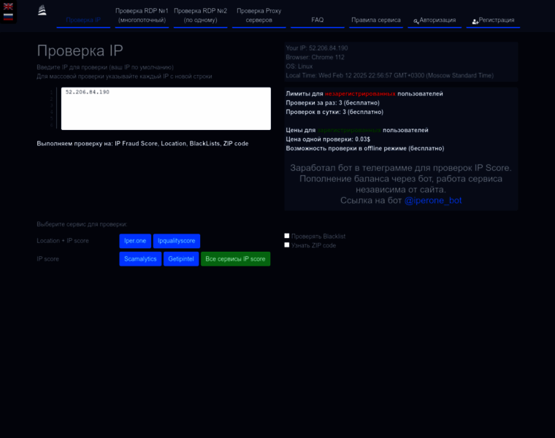Image resolution: width=555 pixels, height=438 pixels.
Task: Click the key icon next to Авторизация
Action: pos(416,21)
